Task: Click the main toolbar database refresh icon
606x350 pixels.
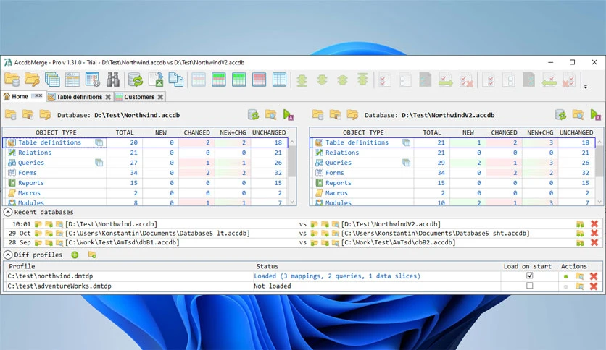Action: 136,80
